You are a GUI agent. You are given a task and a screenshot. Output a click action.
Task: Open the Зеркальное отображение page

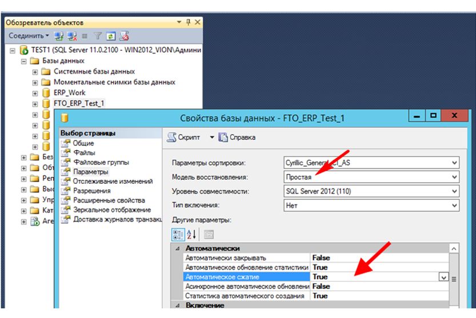click(112, 210)
